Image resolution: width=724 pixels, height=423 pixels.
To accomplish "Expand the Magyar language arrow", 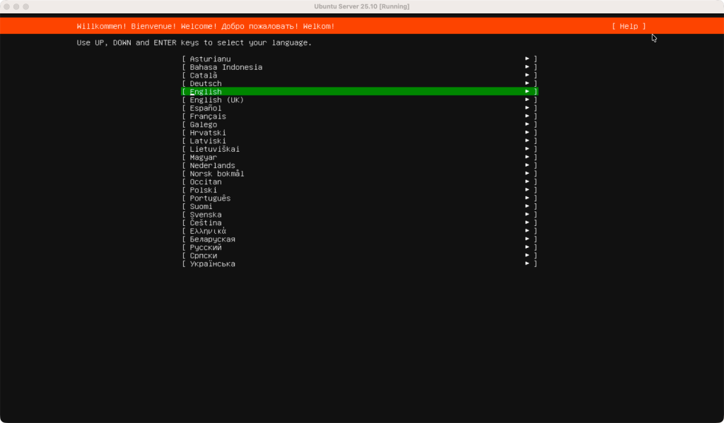I will pos(527,157).
